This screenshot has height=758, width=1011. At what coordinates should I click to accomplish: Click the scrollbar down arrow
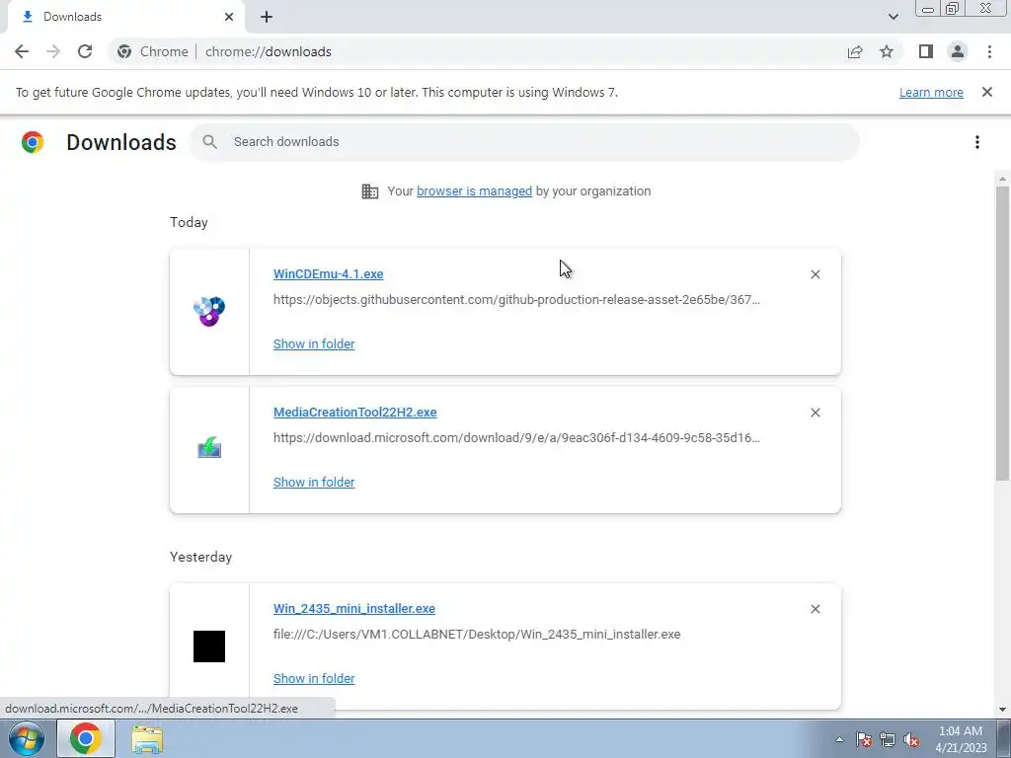pos(1002,710)
